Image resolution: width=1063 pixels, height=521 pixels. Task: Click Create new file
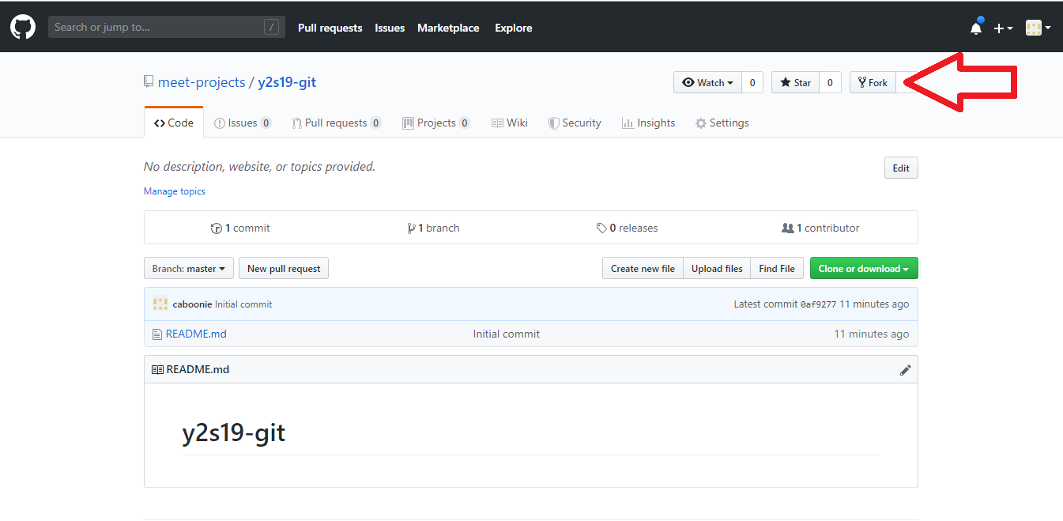[x=643, y=269]
